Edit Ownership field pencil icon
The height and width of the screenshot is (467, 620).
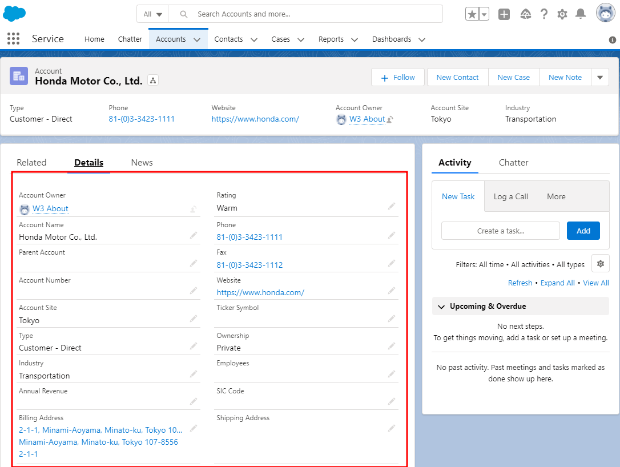click(392, 346)
